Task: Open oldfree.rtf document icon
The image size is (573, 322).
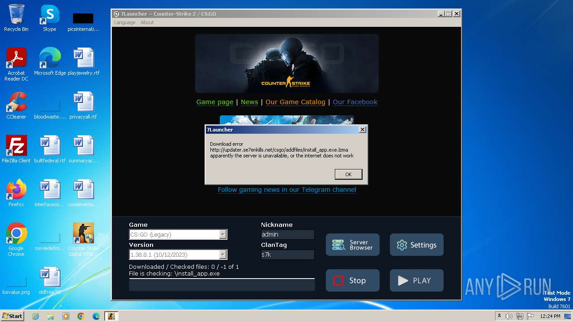Action: coord(50,281)
